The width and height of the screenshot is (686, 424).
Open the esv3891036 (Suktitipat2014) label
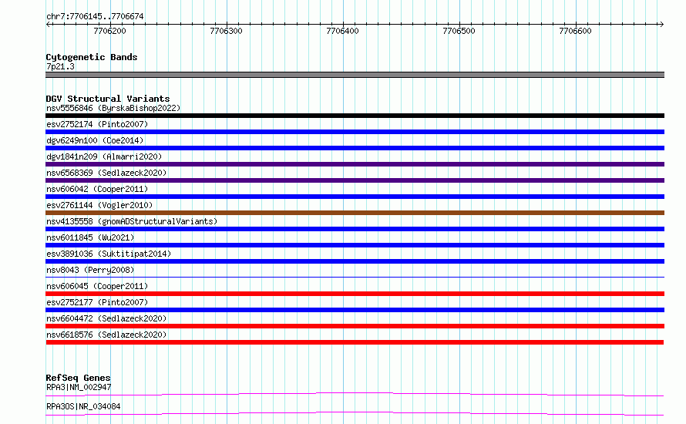(x=109, y=254)
